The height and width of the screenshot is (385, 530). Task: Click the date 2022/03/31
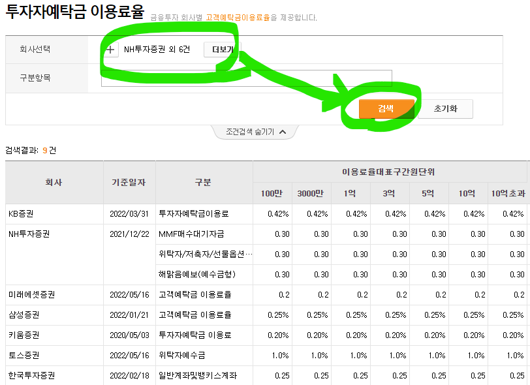(x=129, y=214)
